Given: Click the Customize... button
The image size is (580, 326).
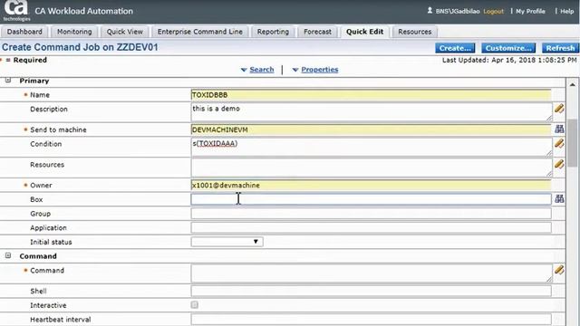Looking at the screenshot, I should [x=508, y=48].
